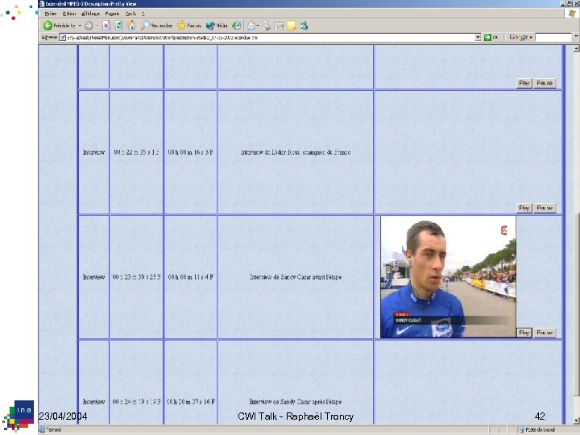Open the Outils menu

coord(130,14)
